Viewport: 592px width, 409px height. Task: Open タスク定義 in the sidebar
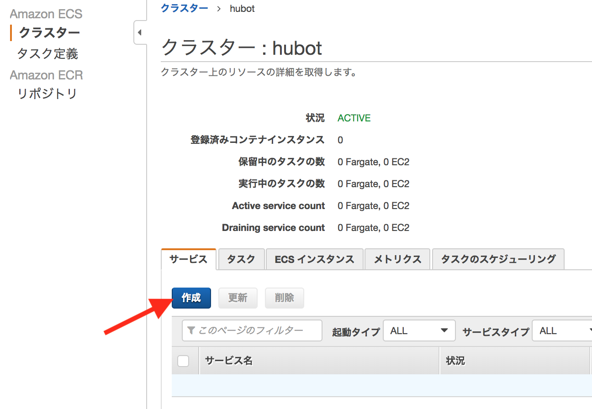(48, 54)
